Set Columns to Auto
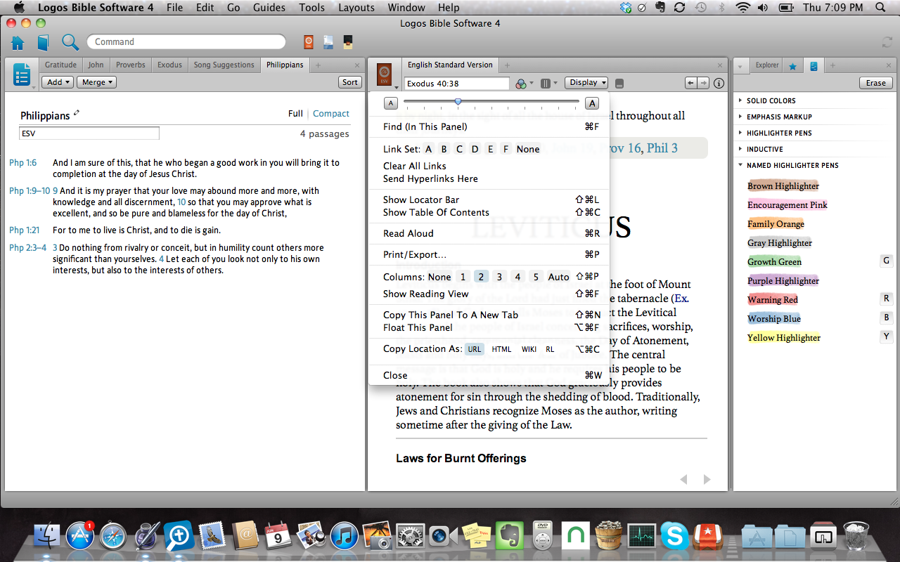 [x=558, y=277]
